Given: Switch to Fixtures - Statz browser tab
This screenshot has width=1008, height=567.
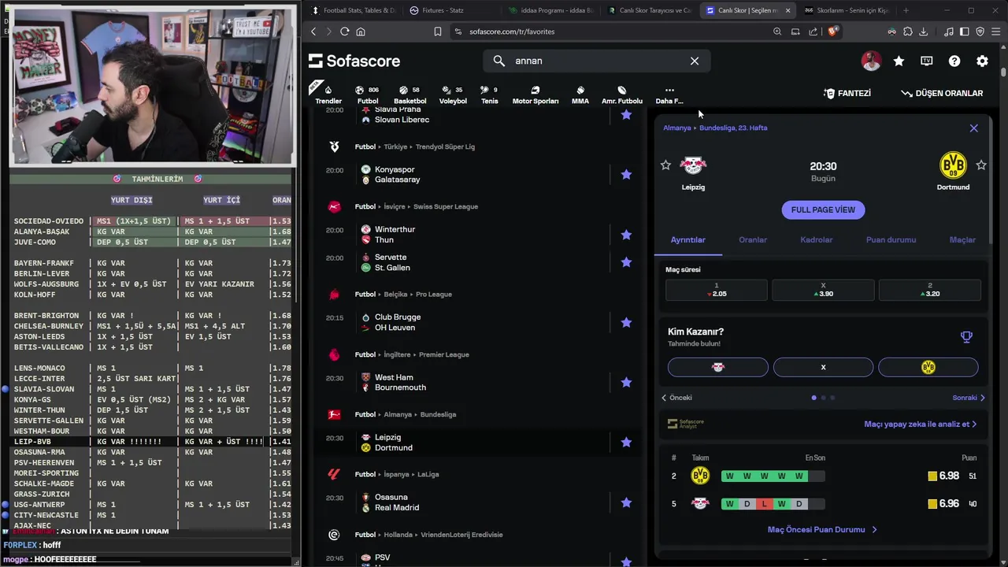Looking at the screenshot, I should point(451,10).
